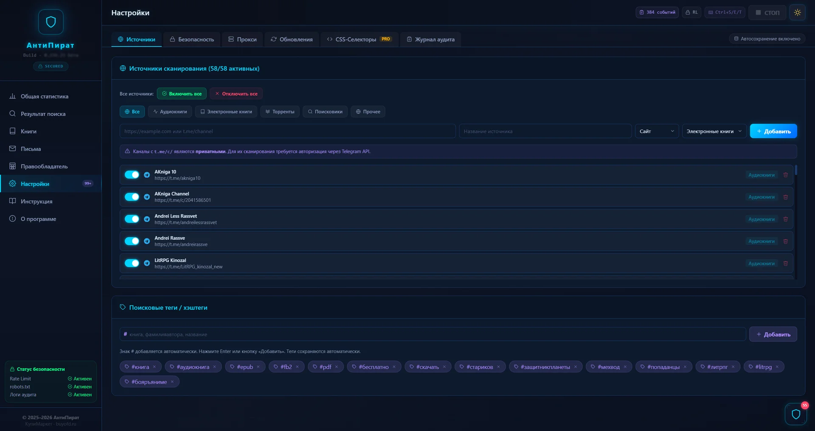Remove the #pdf tag
815x431 pixels.
[x=337, y=367]
